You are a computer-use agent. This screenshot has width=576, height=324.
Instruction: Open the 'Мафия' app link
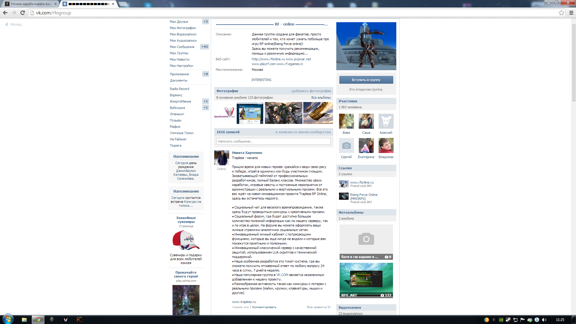tap(175, 127)
